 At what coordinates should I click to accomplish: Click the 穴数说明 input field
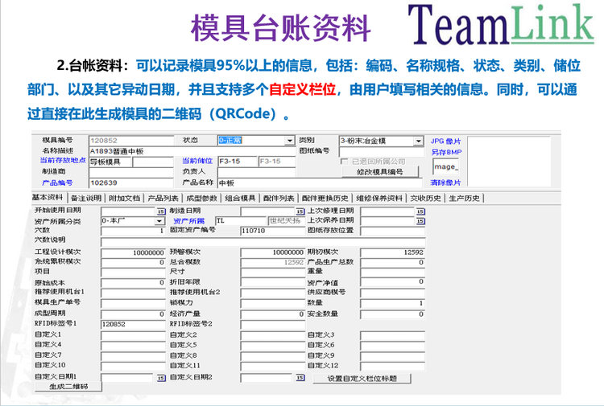tap(263, 242)
